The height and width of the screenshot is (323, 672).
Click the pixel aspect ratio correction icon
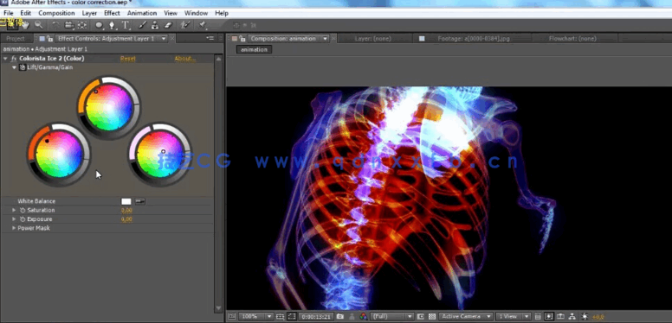[538, 317]
